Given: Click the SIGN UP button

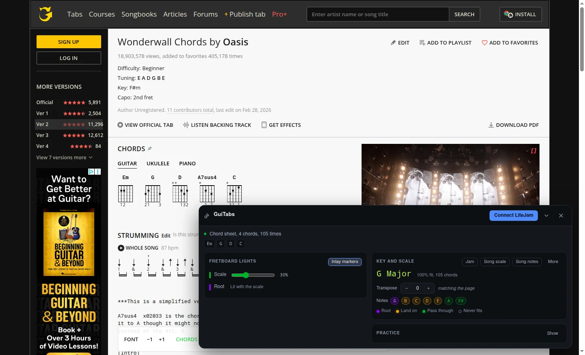Looking at the screenshot, I should [x=69, y=42].
